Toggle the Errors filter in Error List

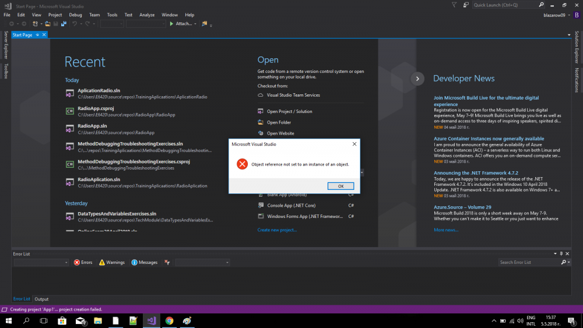pyautogui.click(x=83, y=262)
